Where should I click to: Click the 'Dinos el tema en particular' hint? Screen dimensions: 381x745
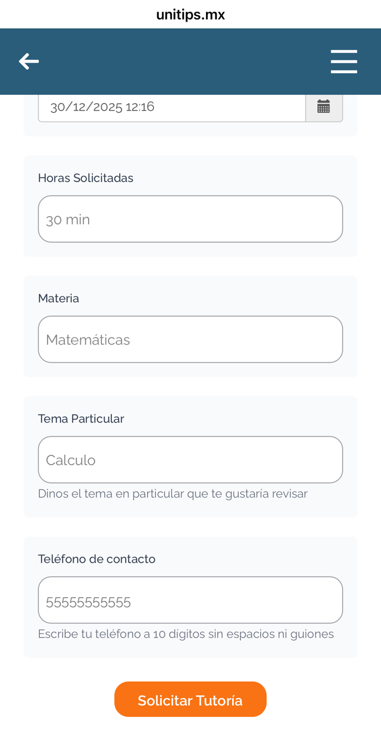(x=172, y=494)
